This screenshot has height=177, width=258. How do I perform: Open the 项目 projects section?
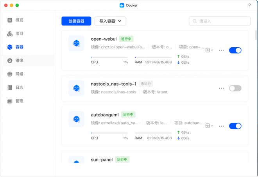[x=28, y=34]
